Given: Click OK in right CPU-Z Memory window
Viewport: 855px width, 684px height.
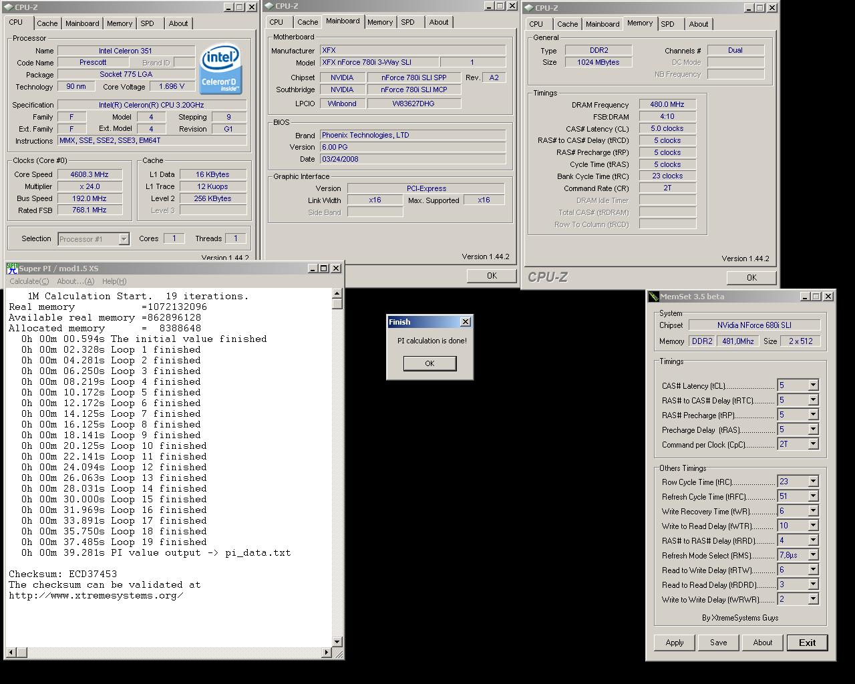Looking at the screenshot, I should click(x=751, y=277).
